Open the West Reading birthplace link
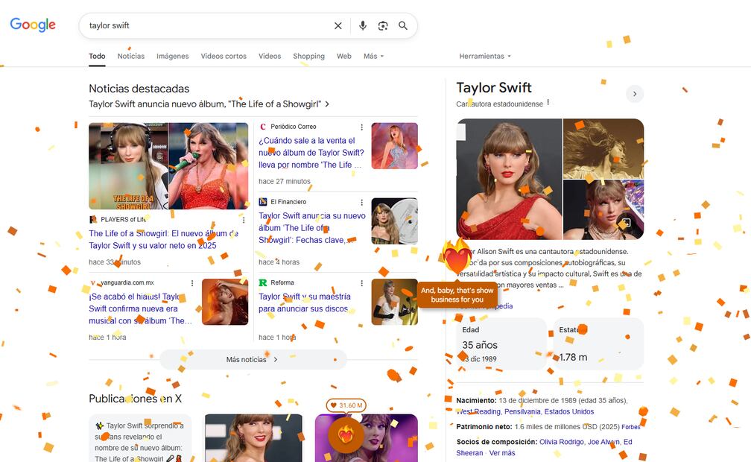Image resolution: width=751 pixels, height=462 pixels. click(x=478, y=411)
